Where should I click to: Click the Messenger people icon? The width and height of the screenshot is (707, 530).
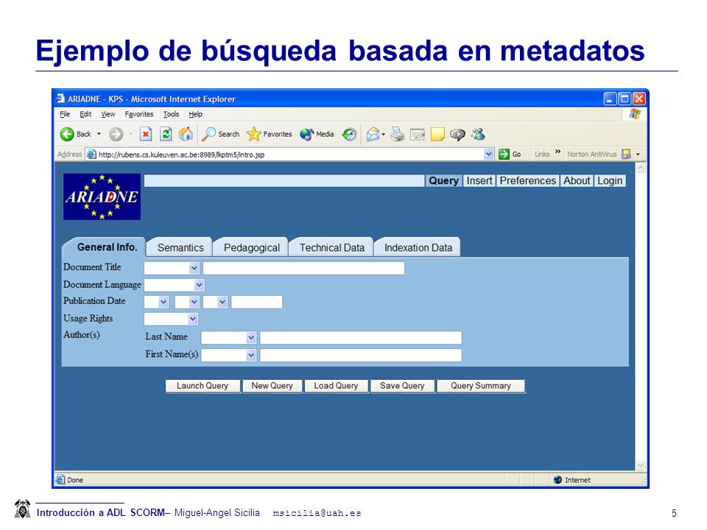point(478,134)
